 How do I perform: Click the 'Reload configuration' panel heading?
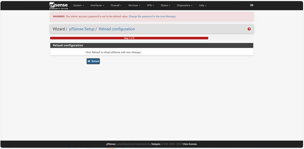[68, 46]
